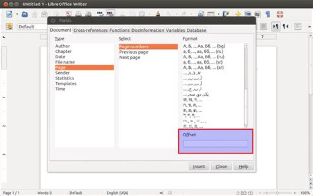Select book view layout icon
The width and height of the screenshot is (313, 196).
[250, 193]
